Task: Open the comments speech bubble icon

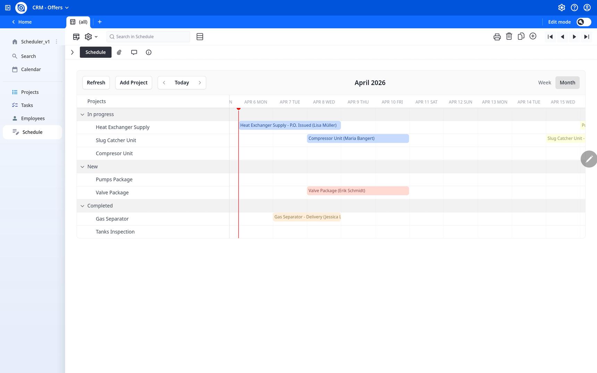Action: (x=134, y=52)
